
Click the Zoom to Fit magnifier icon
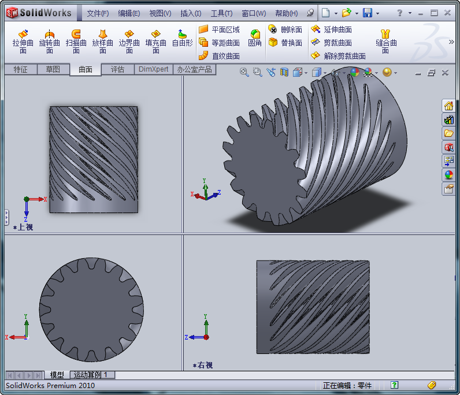244,72
